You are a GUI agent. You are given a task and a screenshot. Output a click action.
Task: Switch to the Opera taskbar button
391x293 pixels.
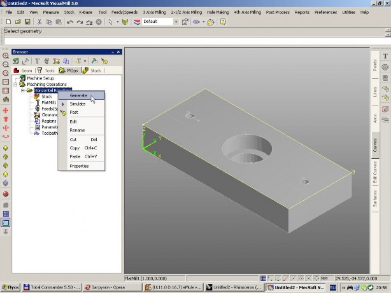tap(111, 287)
